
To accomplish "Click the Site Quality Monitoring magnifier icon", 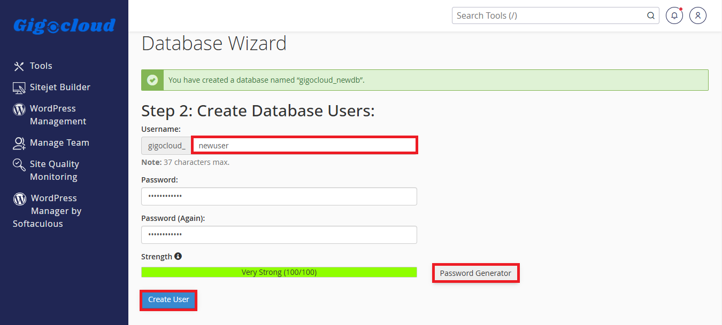I will pyautogui.click(x=19, y=164).
